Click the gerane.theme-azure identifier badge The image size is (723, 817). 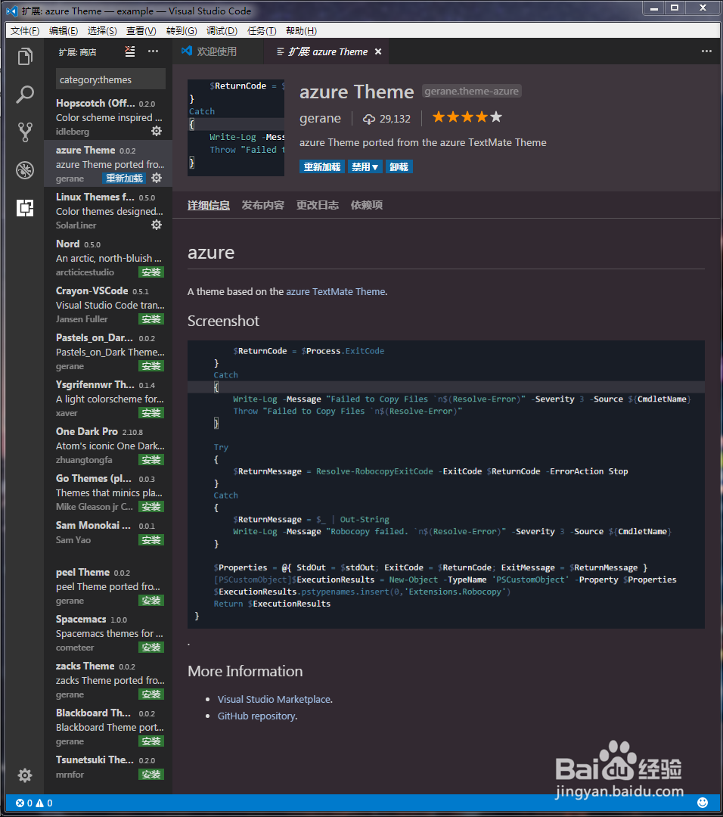coord(471,92)
